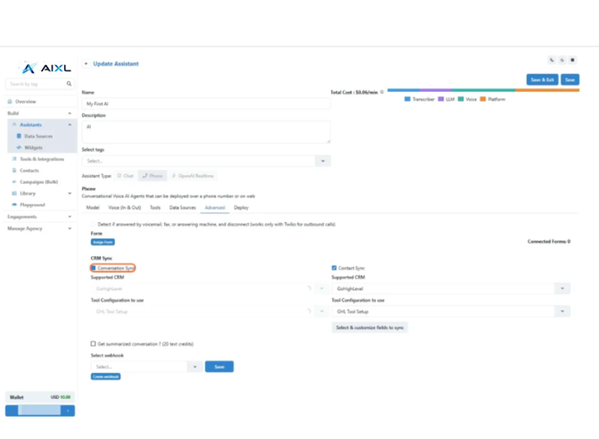599x439 pixels.
Task: Click Select & customize fields to sync
Action: click(x=370, y=327)
